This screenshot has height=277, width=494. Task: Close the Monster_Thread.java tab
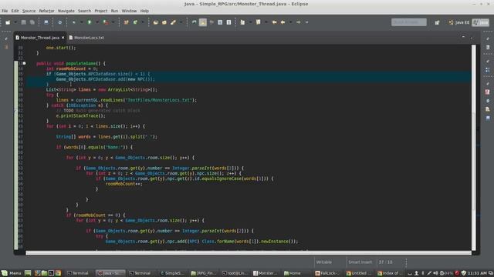[x=63, y=38]
